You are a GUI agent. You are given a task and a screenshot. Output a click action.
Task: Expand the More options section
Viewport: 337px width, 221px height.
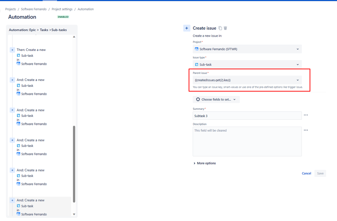(x=205, y=163)
